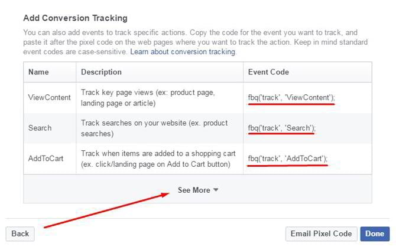Click the AddToCart row name
The width and height of the screenshot is (396, 247).
coord(46,159)
